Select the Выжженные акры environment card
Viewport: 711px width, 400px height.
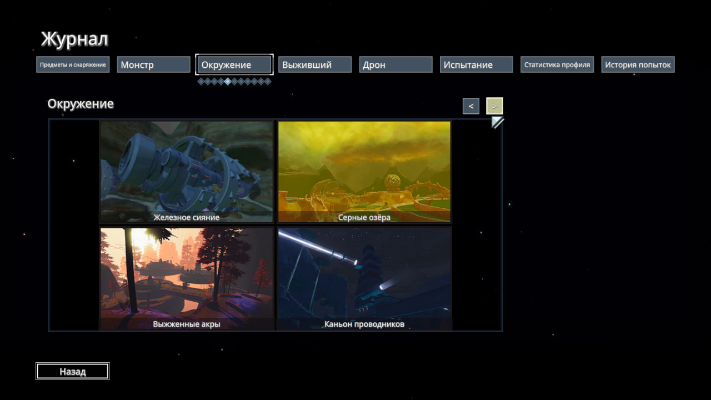pyautogui.click(x=187, y=278)
